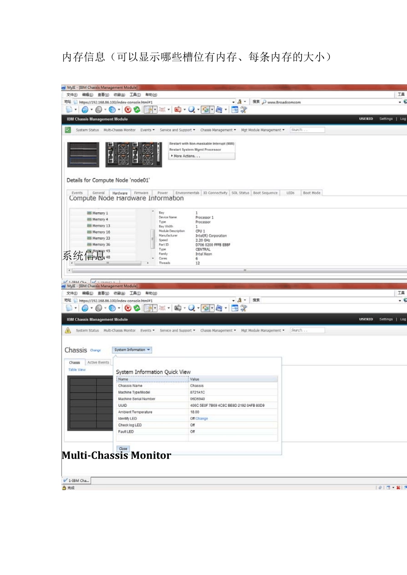Switch to the Active Events tab
This screenshot has height=575, width=407.
(98, 362)
